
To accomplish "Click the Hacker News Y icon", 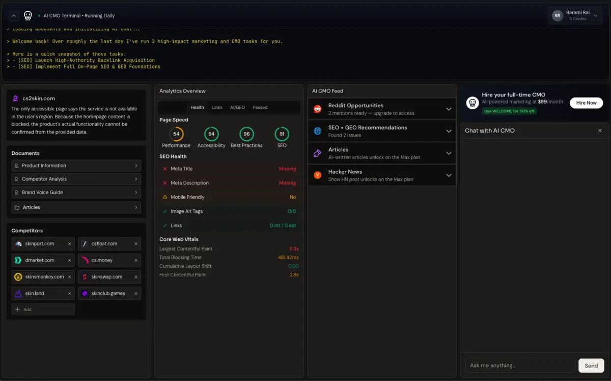I will pyautogui.click(x=317, y=175).
